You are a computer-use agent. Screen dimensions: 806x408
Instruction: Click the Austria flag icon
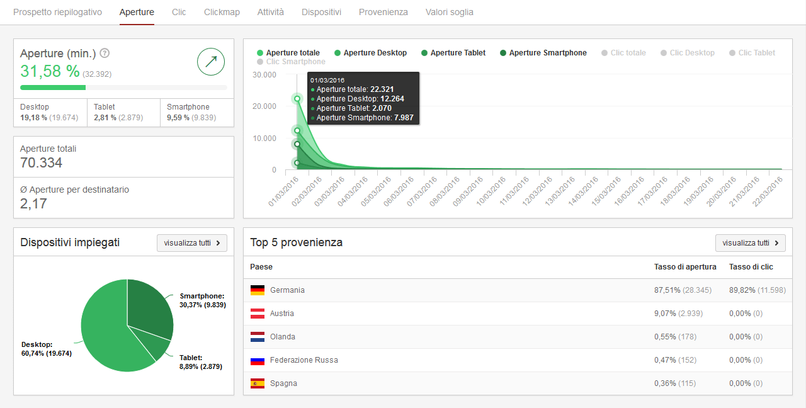pyautogui.click(x=257, y=314)
